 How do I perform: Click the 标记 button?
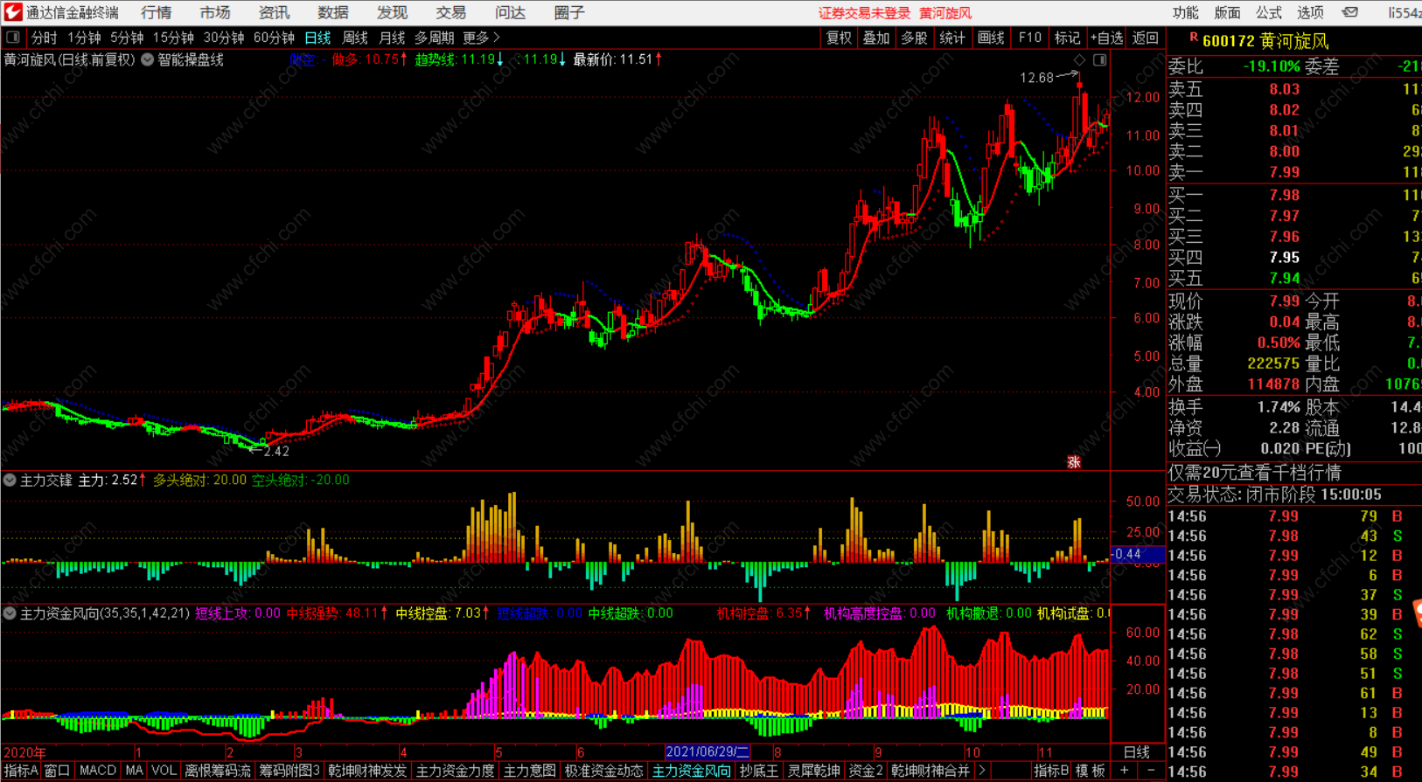pyautogui.click(x=1067, y=38)
